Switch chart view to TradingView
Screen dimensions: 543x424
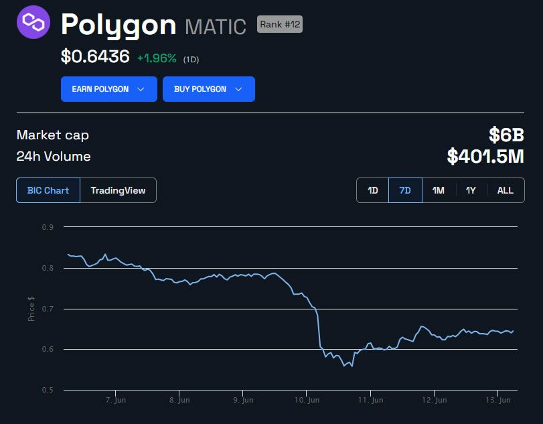117,190
